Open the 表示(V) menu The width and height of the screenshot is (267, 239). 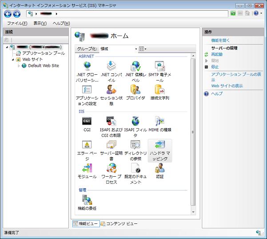click(40, 23)
